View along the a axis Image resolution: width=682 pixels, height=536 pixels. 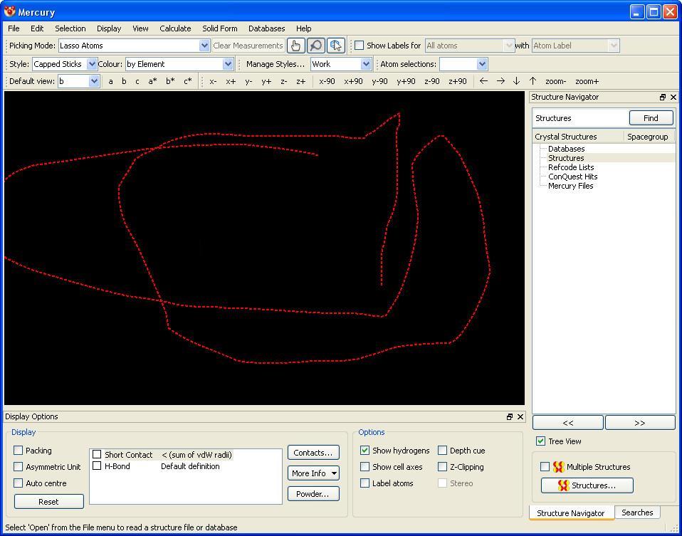pos(110,81)
